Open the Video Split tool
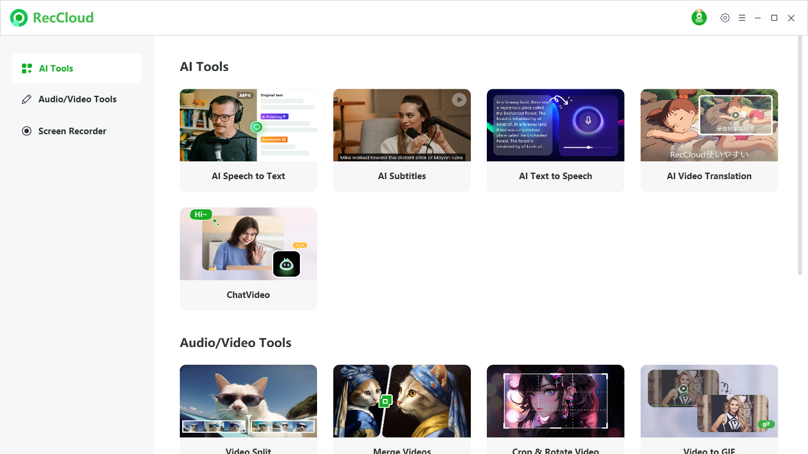Image resolution: width=808 pixels, height=454 pixels. [x=248, y=408]
